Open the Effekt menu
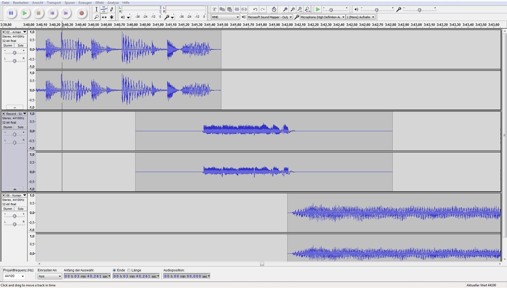Image resolution: width=507 pixels, height=288 pixels. pyautogui.click(x=99, y=3)
